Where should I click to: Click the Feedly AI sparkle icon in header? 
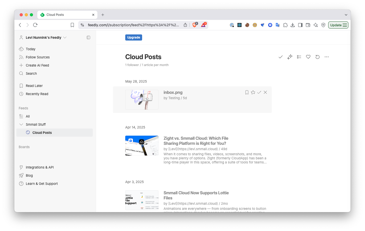coord(290,57)
